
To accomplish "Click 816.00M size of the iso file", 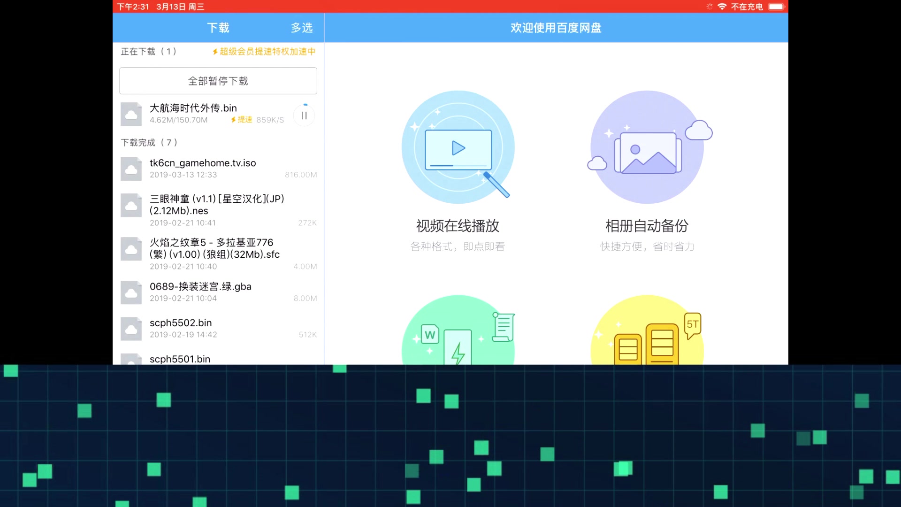I will coord(301,175).
